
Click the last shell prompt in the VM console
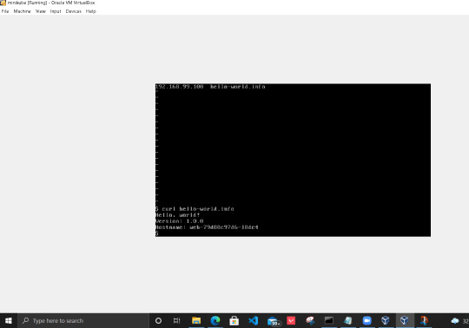156,233
